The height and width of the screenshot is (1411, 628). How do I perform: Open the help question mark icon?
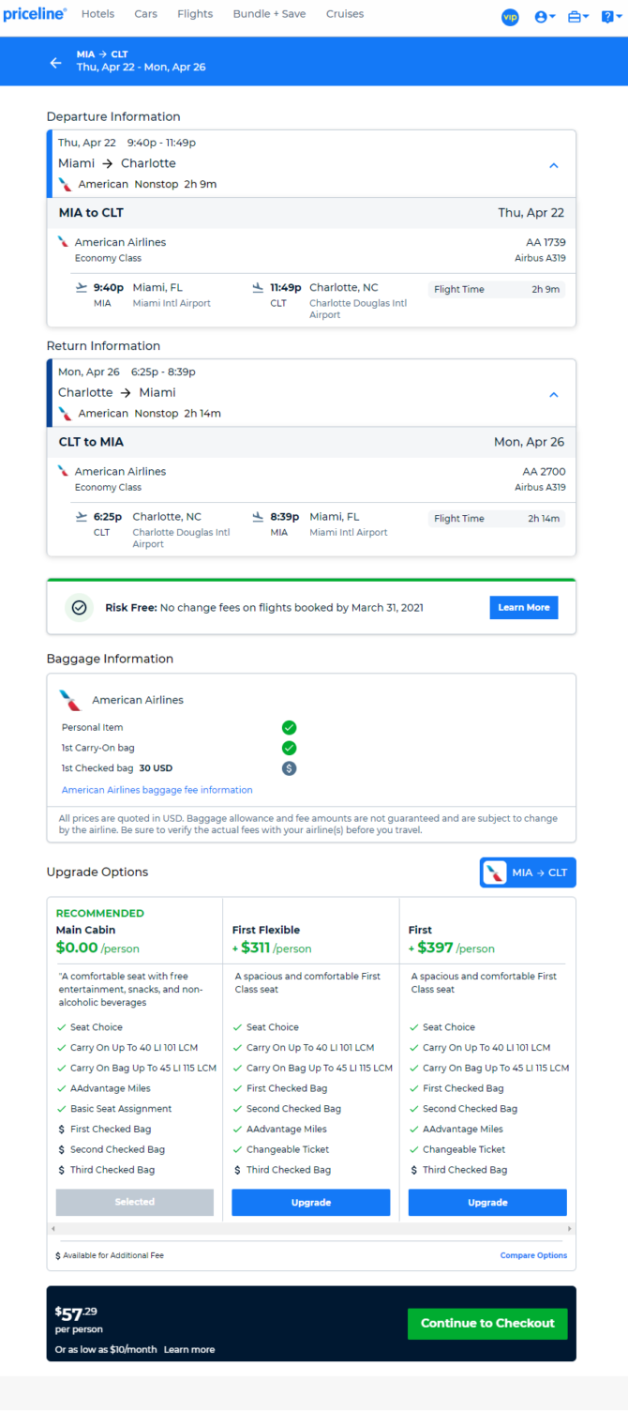click(x=610, y=17)
